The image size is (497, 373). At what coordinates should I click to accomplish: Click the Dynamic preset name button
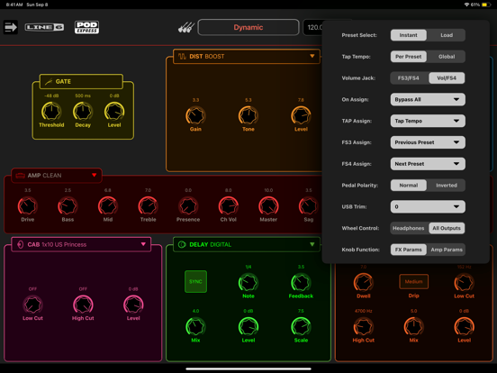tap(248, 27)
